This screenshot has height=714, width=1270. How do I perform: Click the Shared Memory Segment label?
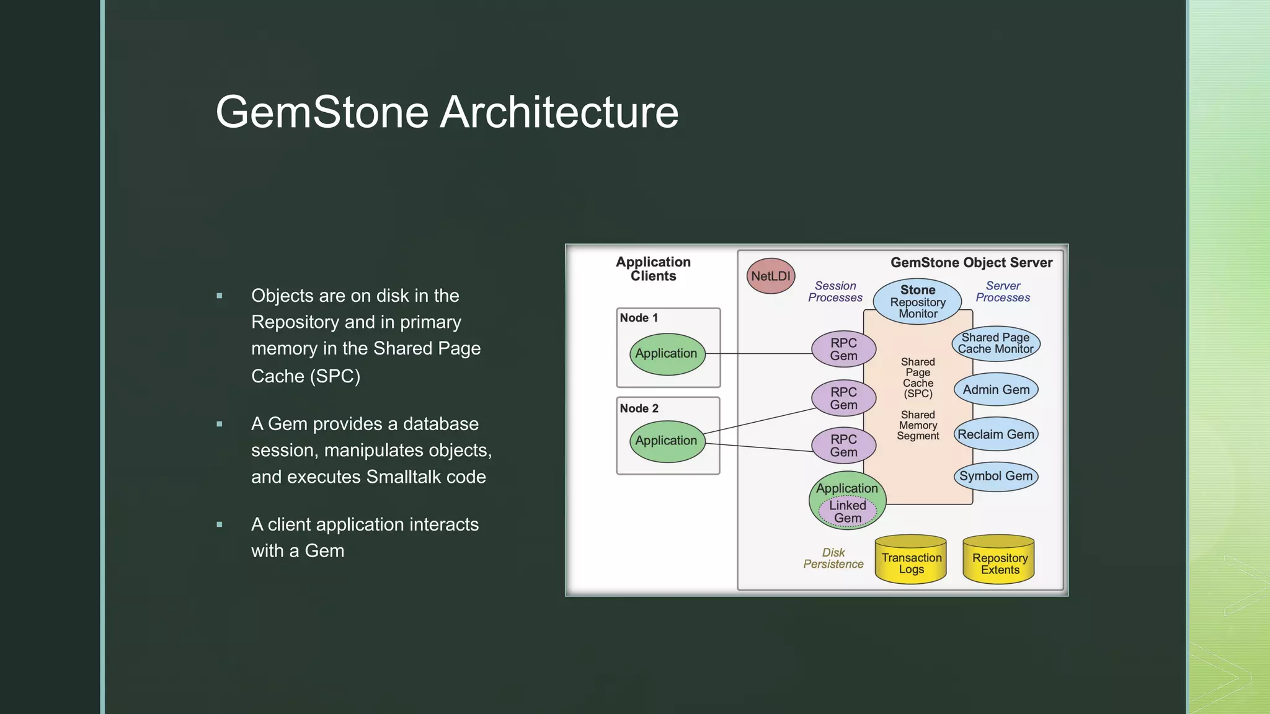tap(918, 426)
